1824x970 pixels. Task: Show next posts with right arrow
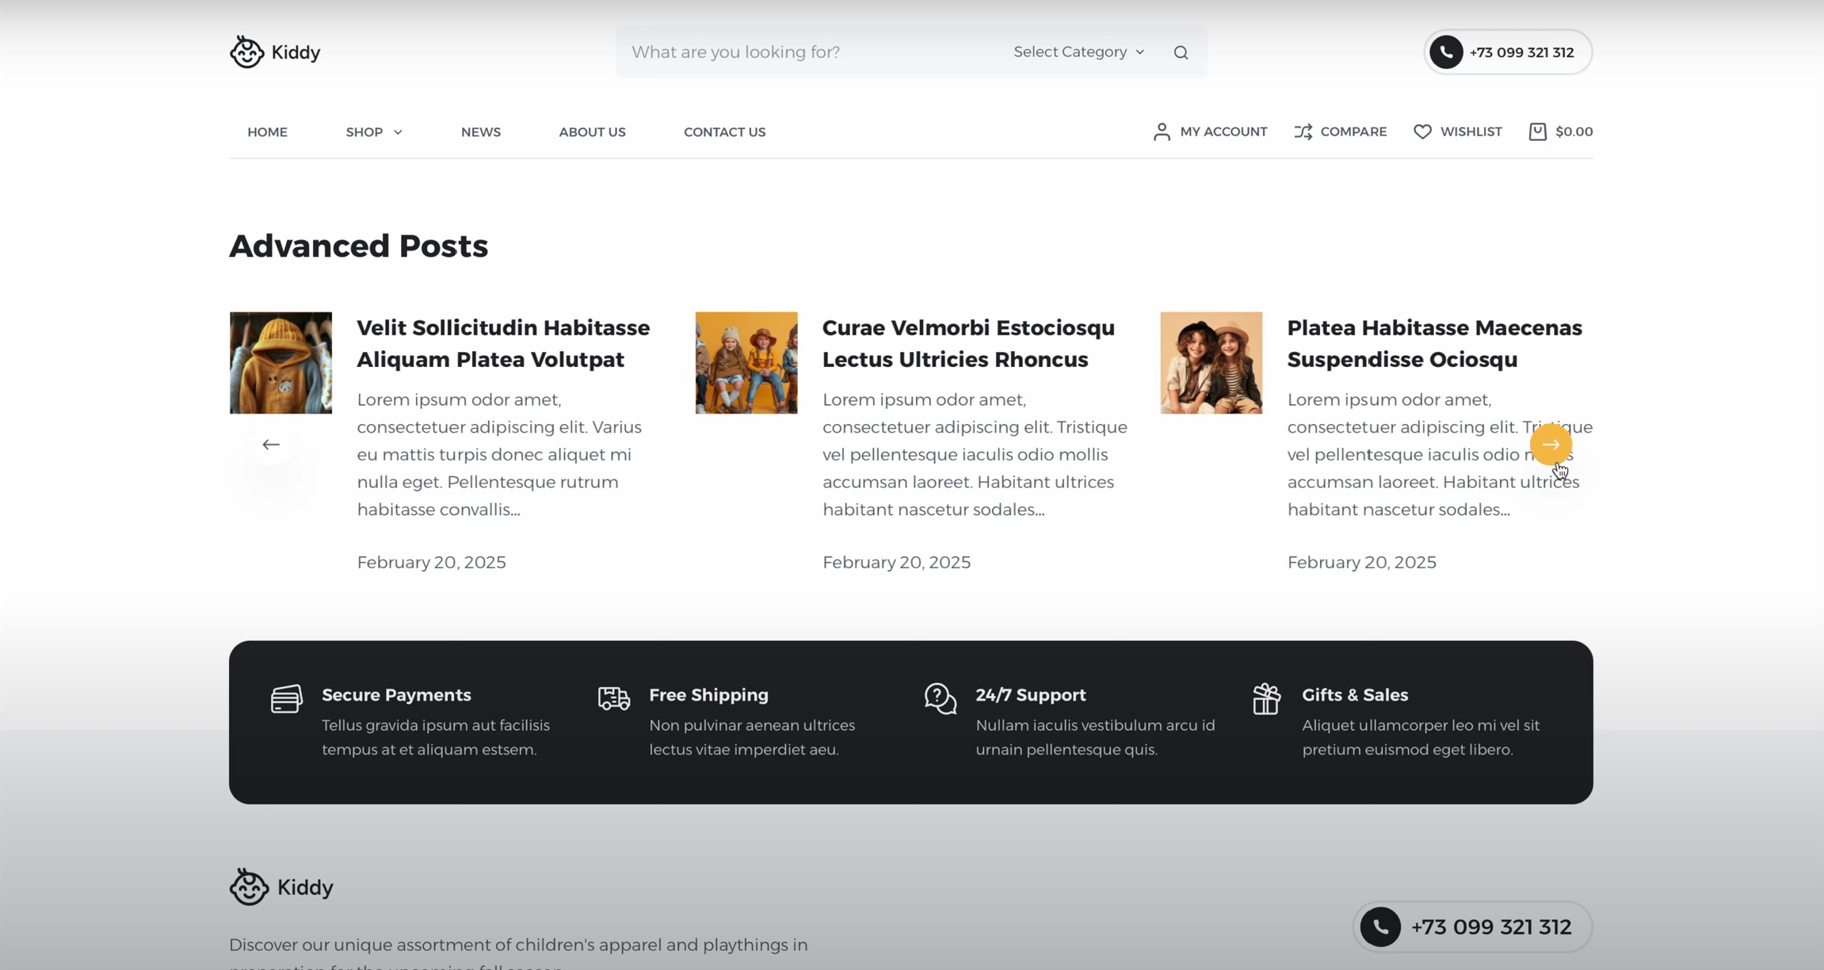tap(1551, 445)
